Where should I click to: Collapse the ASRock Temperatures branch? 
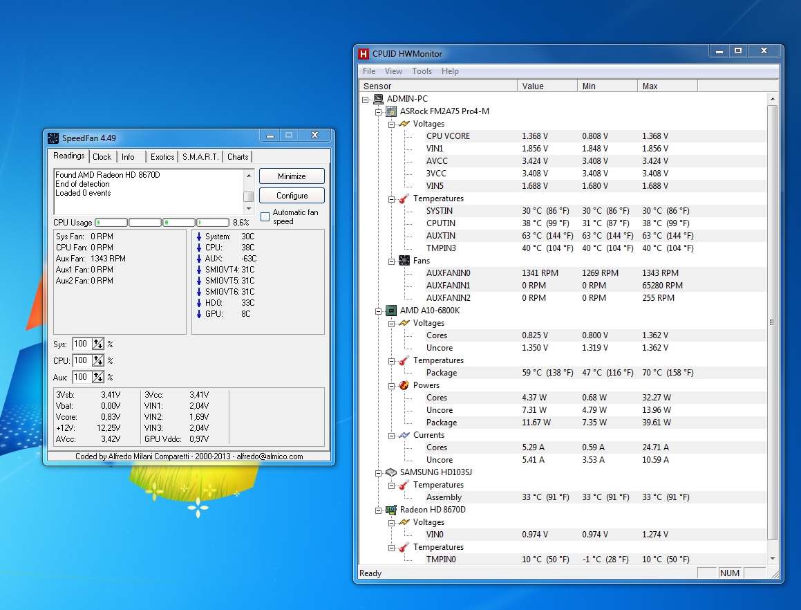click(x=391, y=199)
